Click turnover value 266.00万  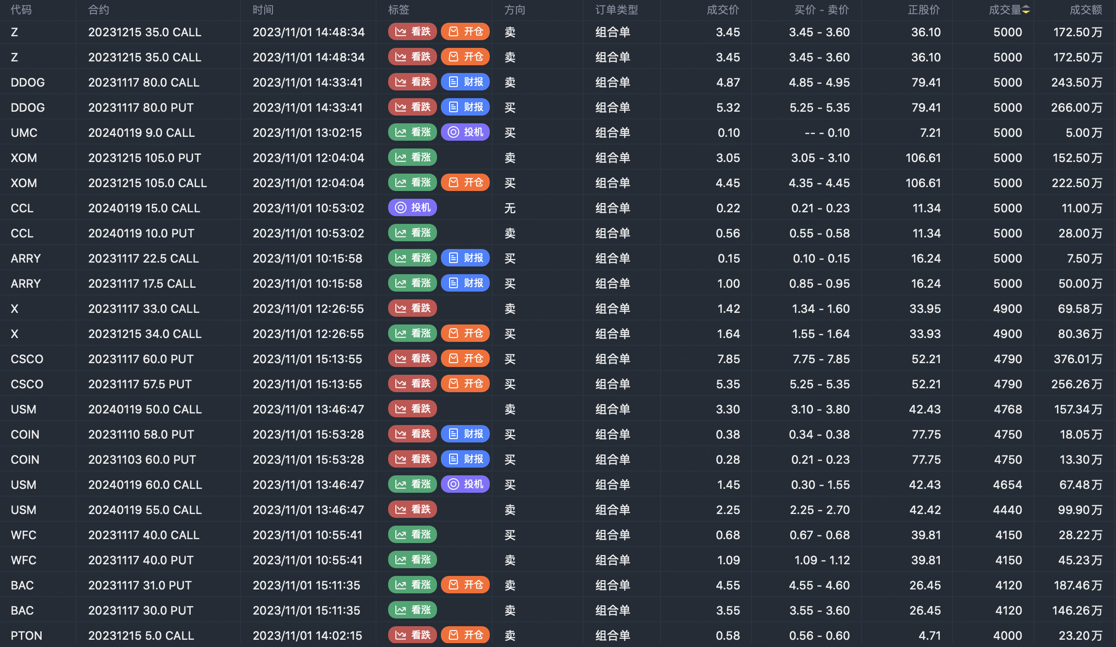point(1077,107)
